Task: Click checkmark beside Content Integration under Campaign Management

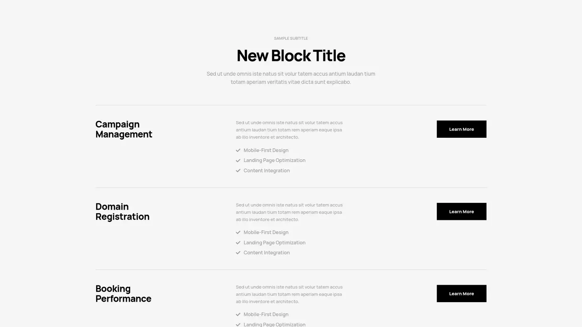Action: [238, 171]
